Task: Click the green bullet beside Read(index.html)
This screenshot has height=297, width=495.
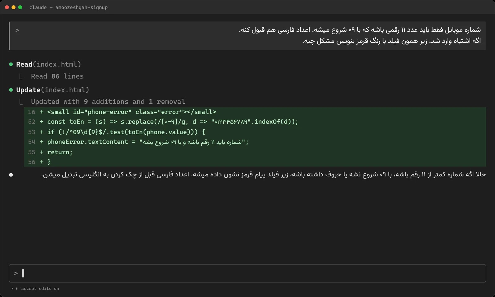Action: pos(11,64)
